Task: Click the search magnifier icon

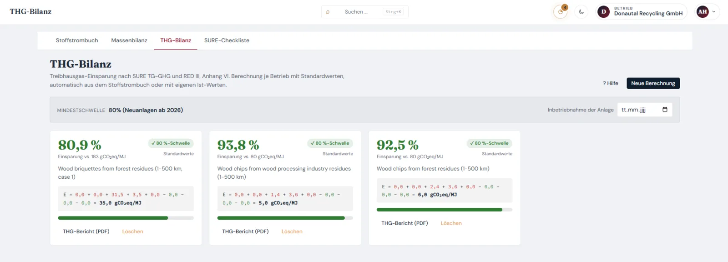Action: coord(328,12)
